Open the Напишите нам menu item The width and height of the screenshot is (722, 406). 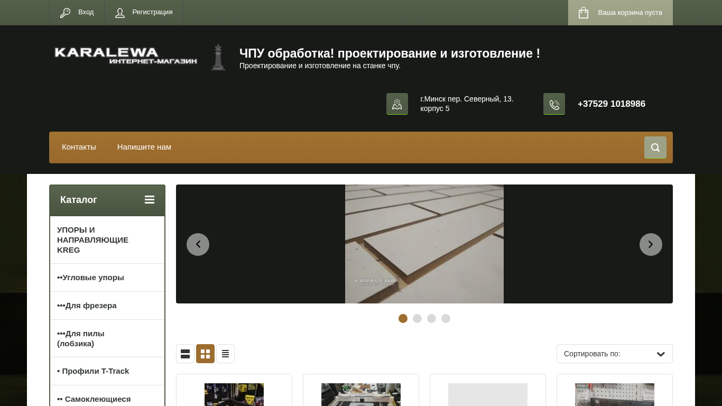tap(144, 147)
